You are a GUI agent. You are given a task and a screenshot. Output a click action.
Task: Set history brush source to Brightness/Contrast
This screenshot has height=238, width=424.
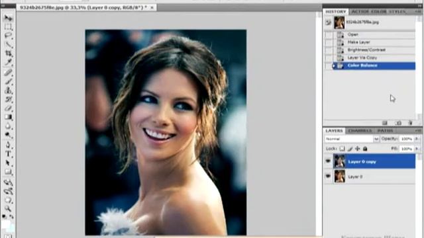329,50
